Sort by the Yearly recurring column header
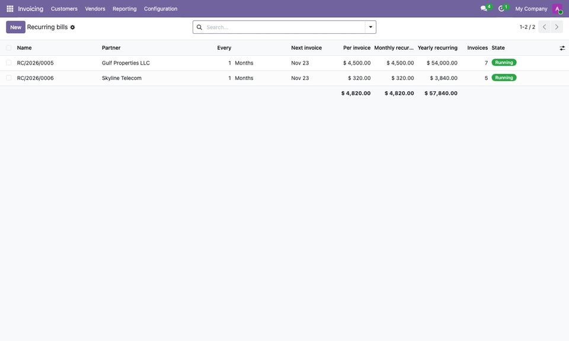Viewport: 569px width, 341px height. point(437,48)
